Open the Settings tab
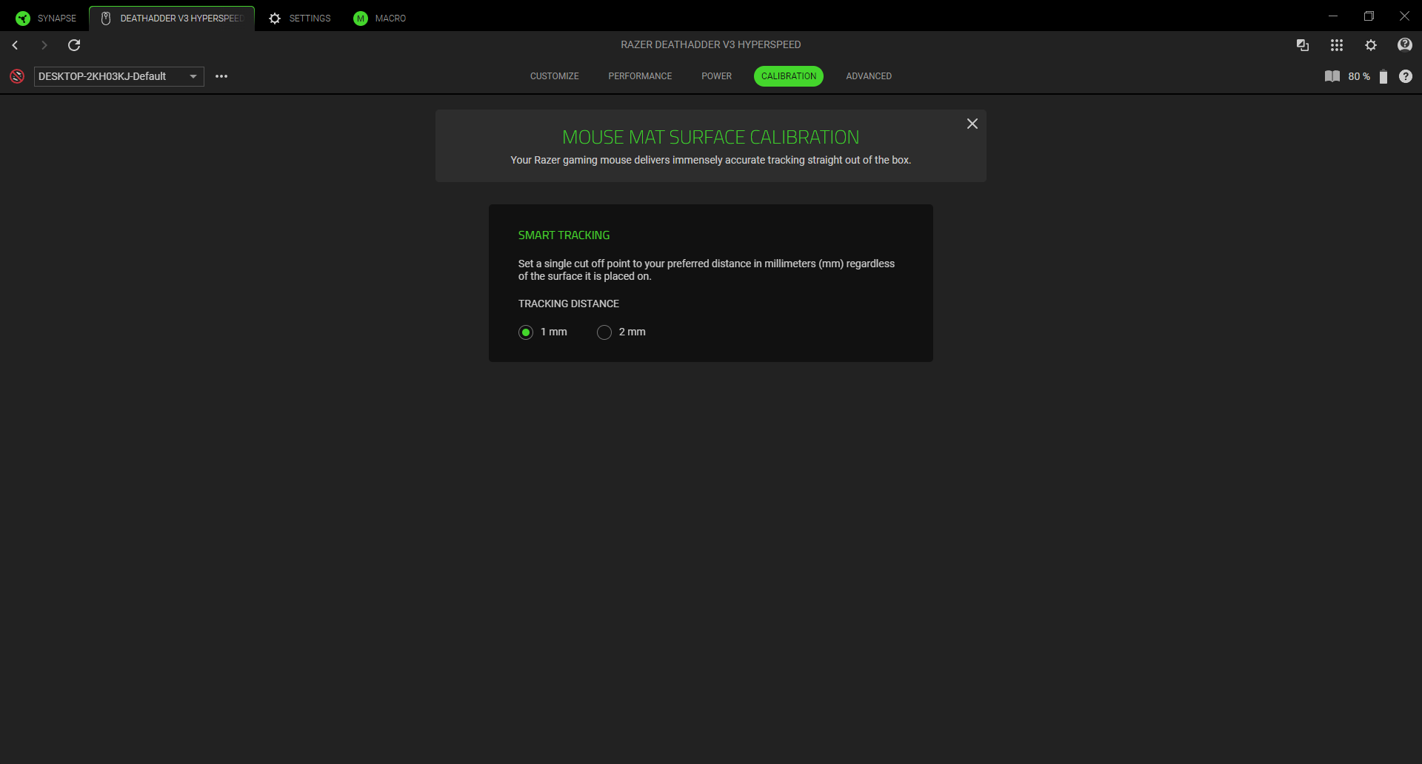Viewport: 1422px width, 764px height. pyautogui.click(x=300, y=18)
